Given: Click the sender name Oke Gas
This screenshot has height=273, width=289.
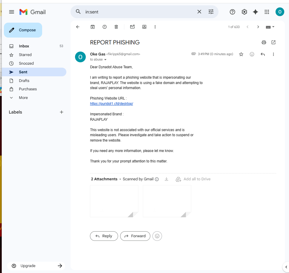Looking at the screenshot, I should click(x=97, y=54).
